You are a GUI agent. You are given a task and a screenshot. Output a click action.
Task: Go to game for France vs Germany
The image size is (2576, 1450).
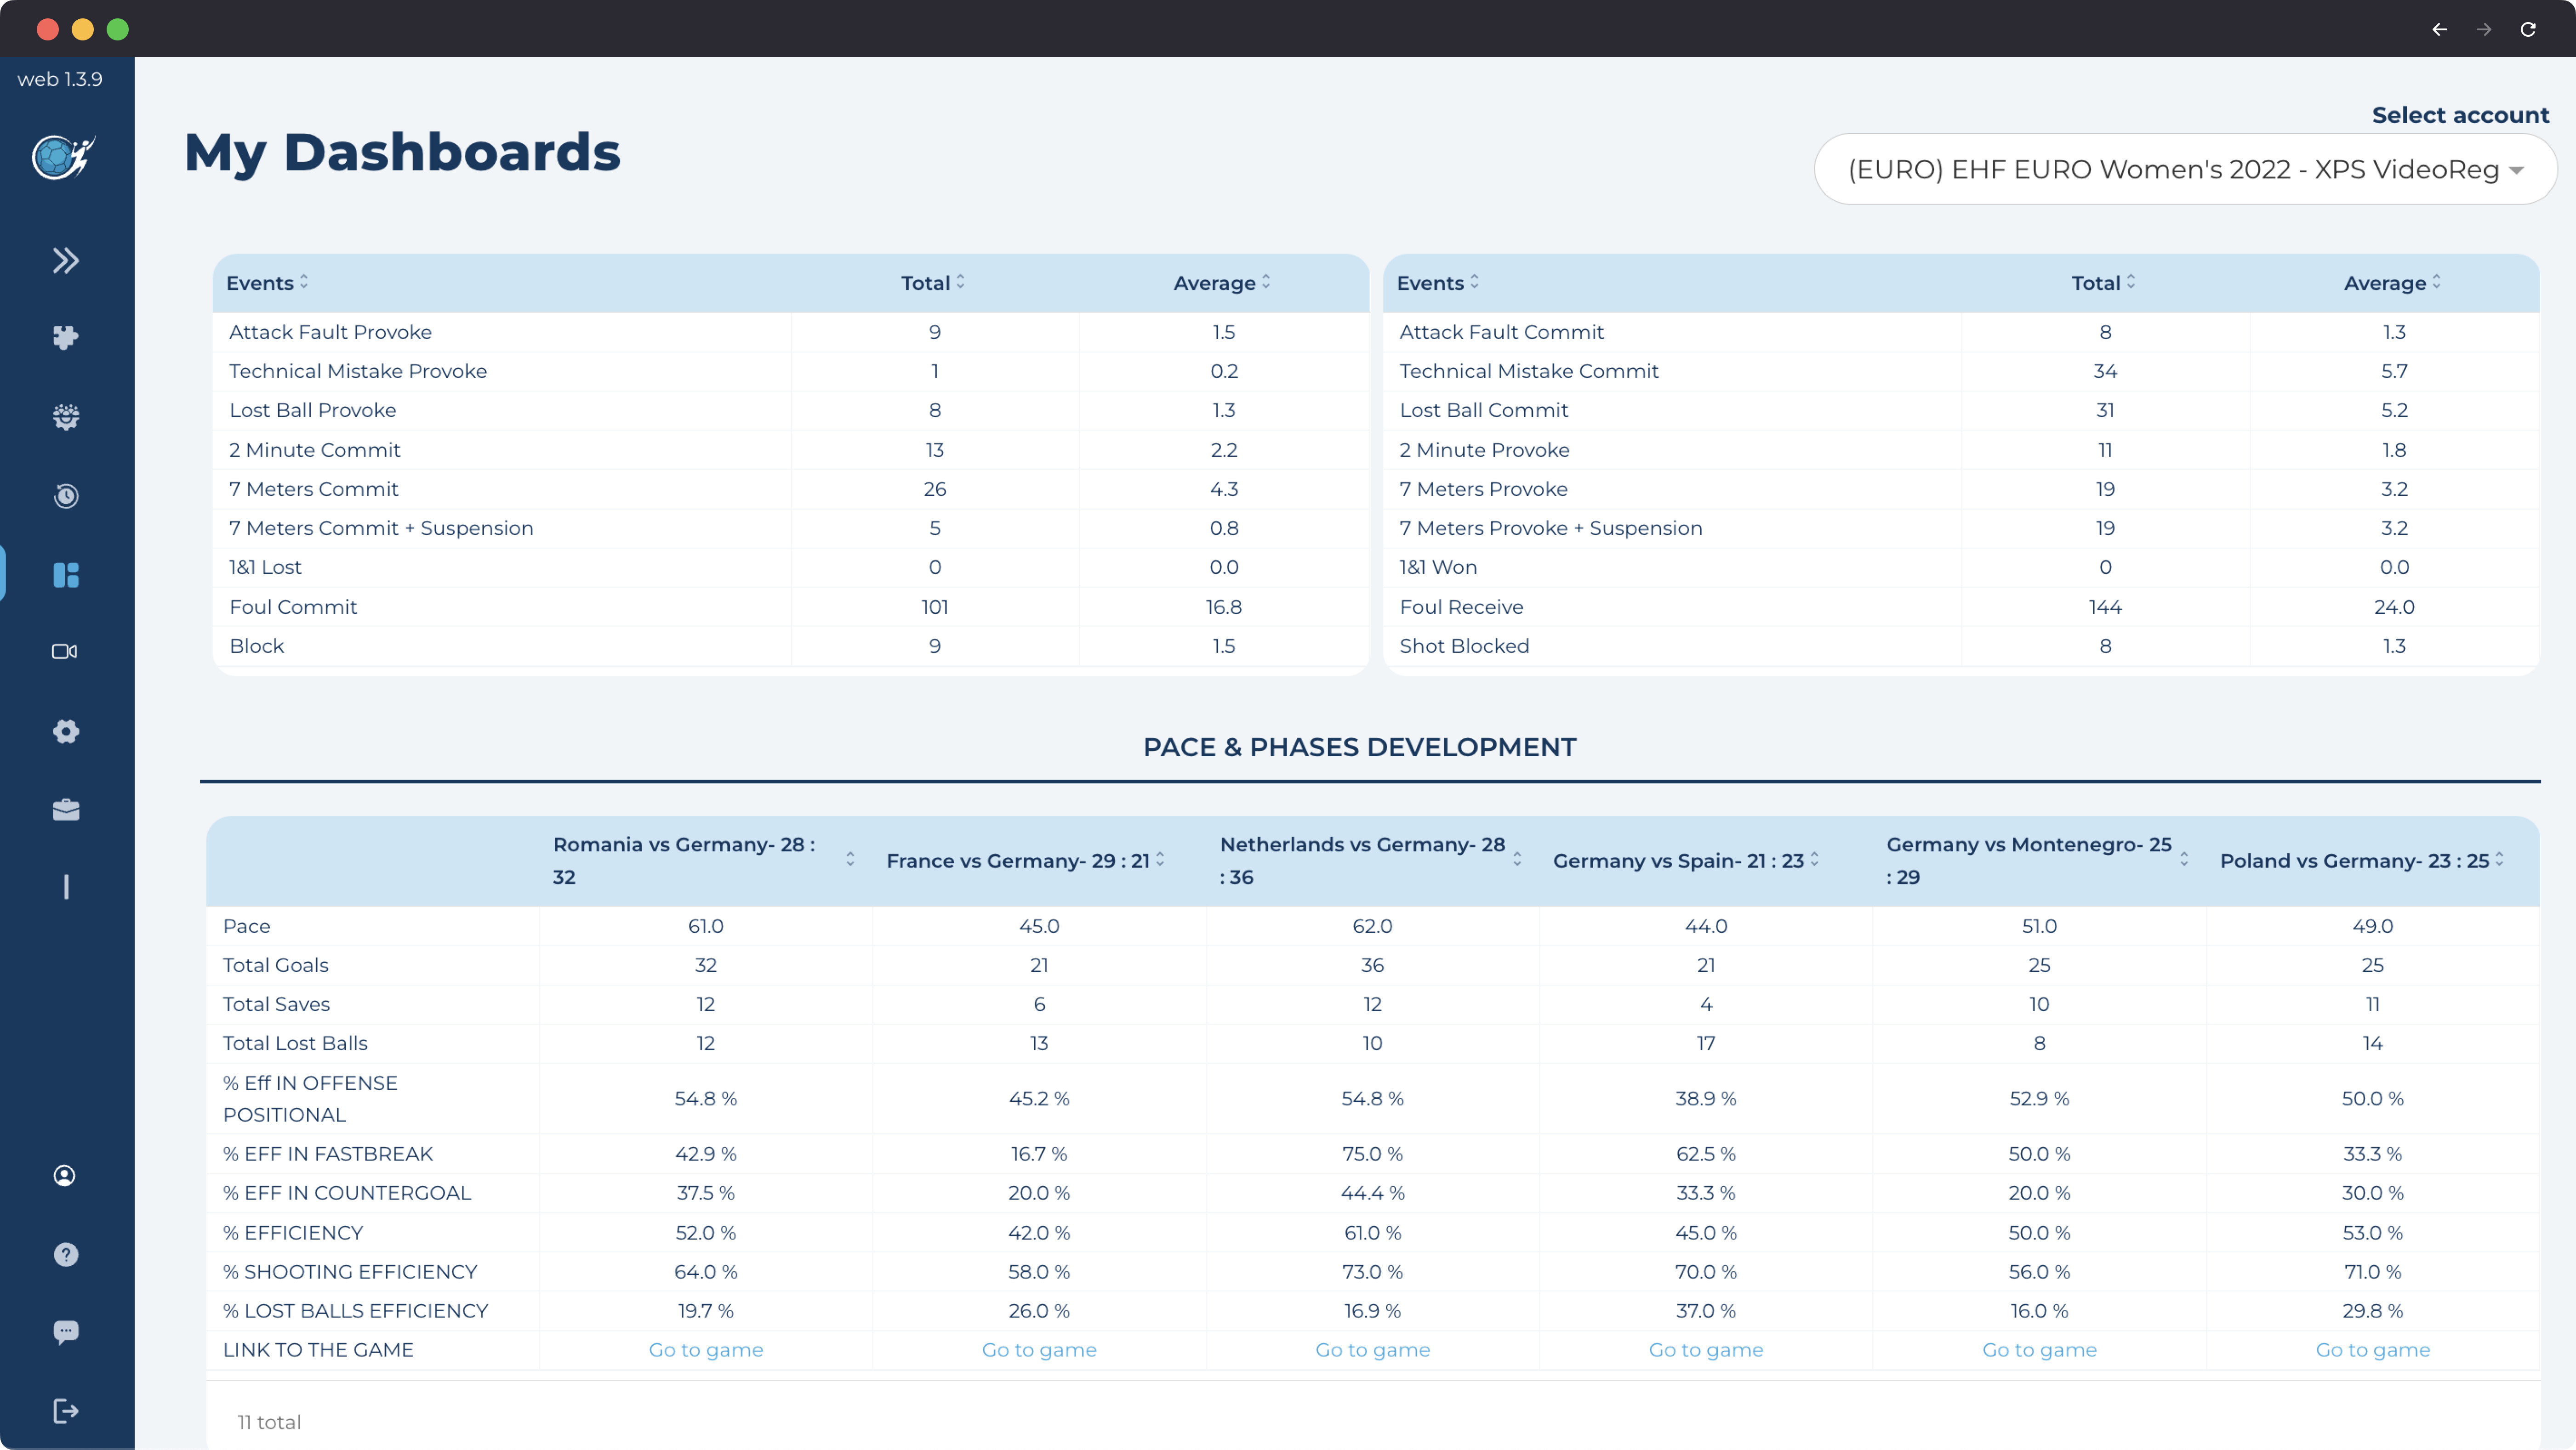1039,1350
